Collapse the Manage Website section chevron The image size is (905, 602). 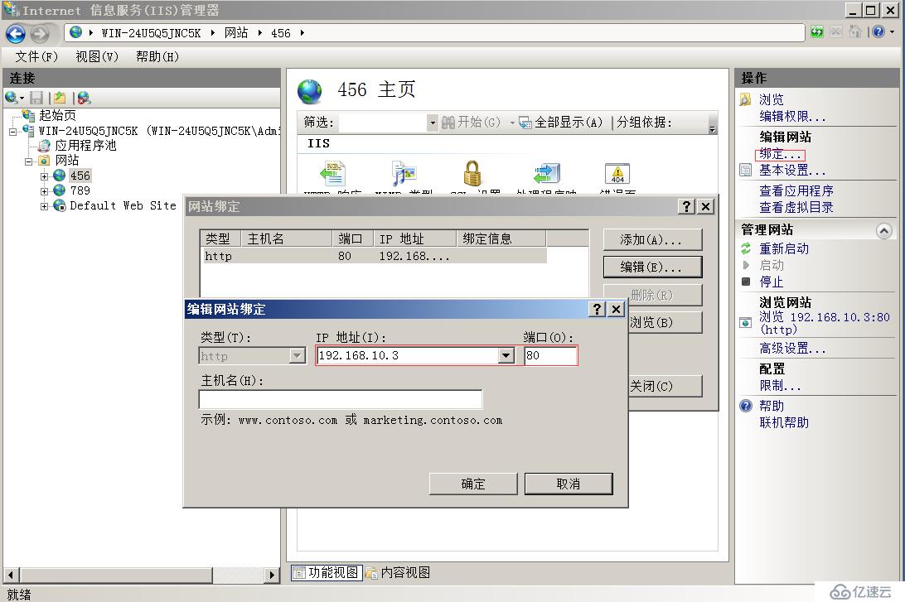coord(883,231)
